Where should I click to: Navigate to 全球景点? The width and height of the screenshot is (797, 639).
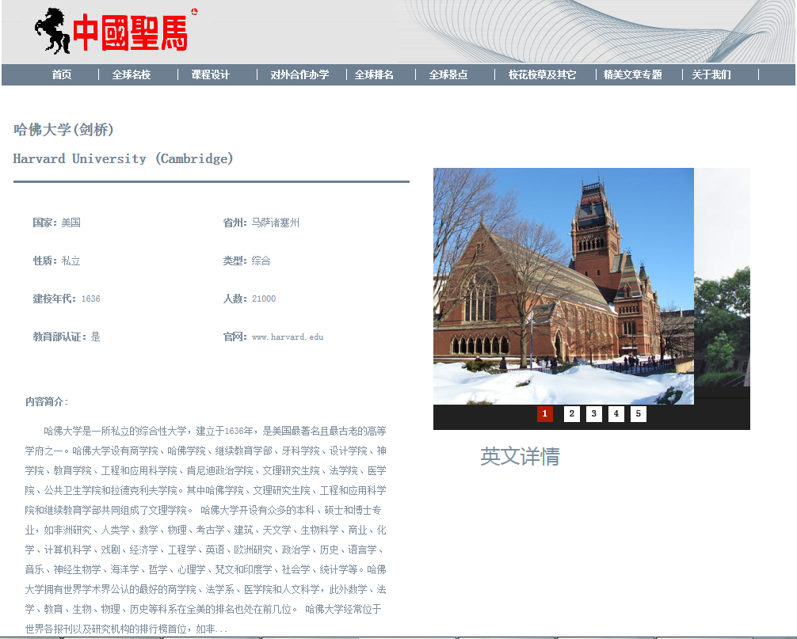coord(448,74)
